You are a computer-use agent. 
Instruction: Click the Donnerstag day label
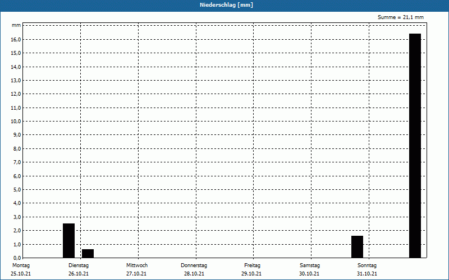[194, 265]
